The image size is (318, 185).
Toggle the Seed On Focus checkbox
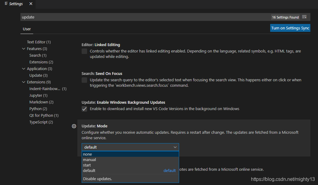[x=84, y=80]
